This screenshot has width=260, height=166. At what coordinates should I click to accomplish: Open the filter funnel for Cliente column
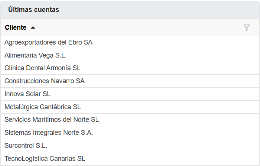[x=247, y=27]
